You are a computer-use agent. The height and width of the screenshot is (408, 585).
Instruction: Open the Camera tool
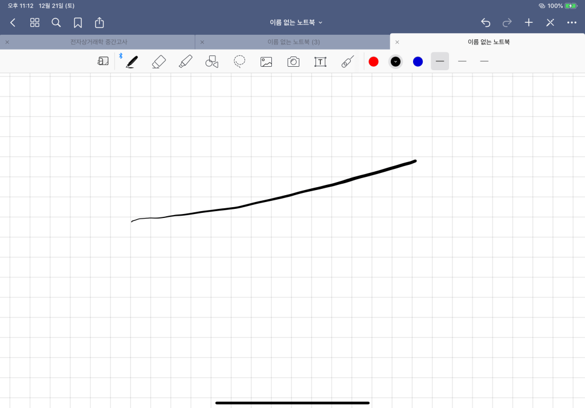click(293, 62)
